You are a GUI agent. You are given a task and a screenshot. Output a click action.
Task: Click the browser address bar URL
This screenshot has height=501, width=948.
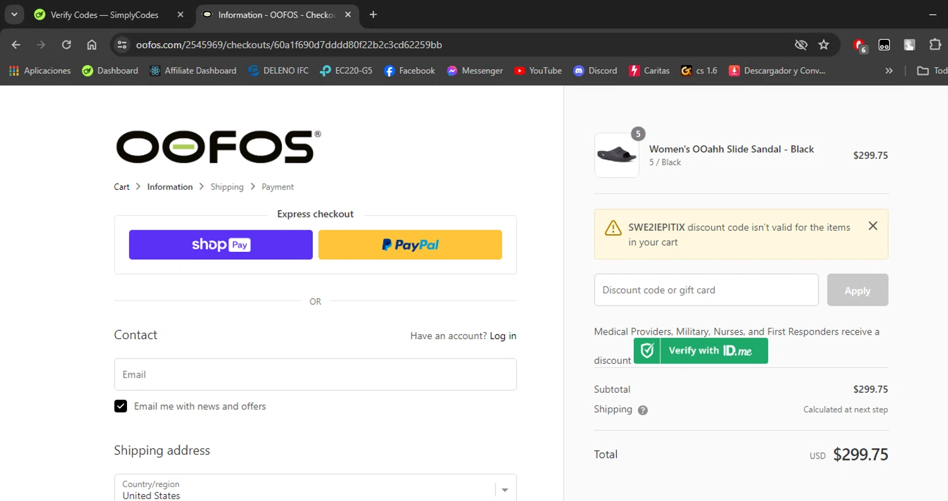[289, 45]
